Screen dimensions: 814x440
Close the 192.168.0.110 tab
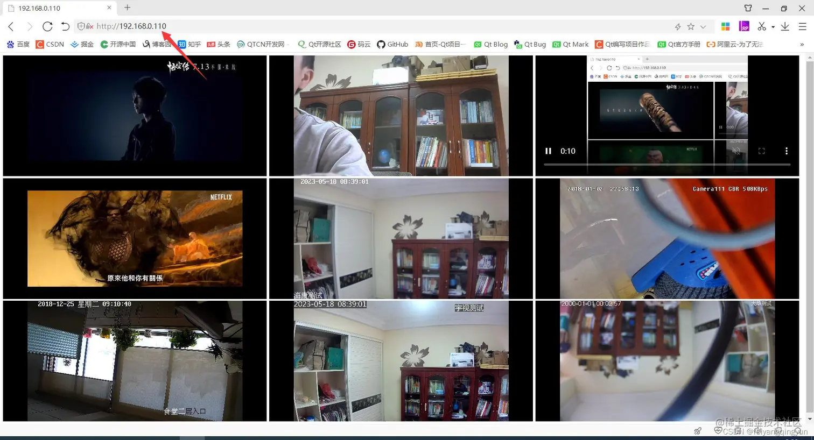109,8
